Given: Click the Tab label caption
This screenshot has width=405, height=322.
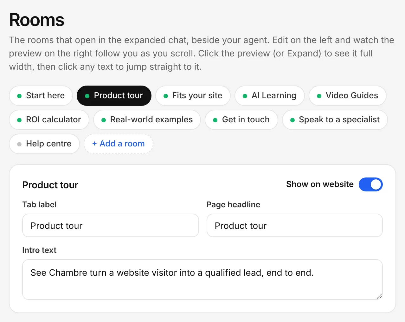Looking at the screenshot, I should click(x=40, y=205).
